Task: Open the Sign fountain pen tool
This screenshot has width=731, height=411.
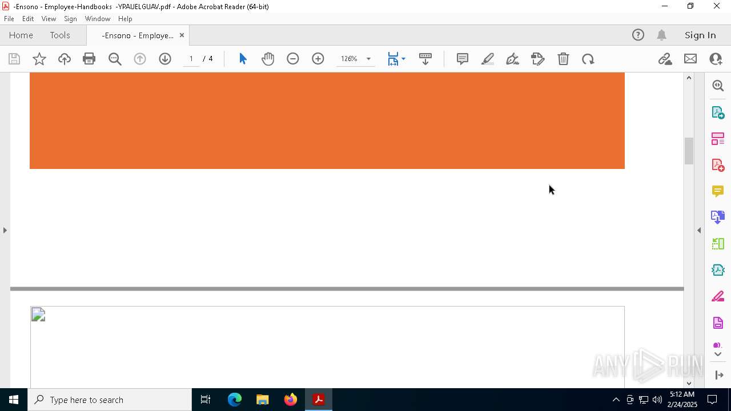Action: pos(513,59)
